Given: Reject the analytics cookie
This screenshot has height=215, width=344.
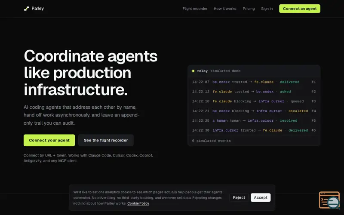Looking at the screenshot, I should 239,197.
